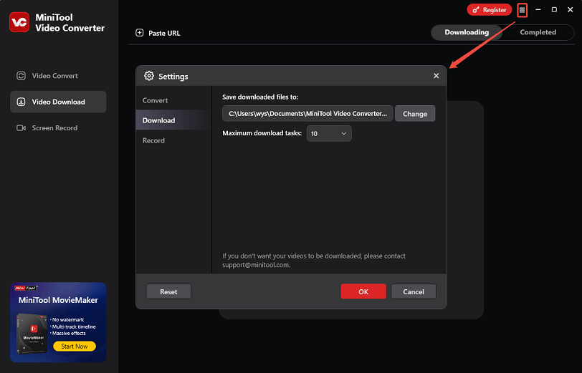Click the Video Convert sidebar icon
This screenshot has height=373, width=582.
pyautogui.click(x=22, y=76)
